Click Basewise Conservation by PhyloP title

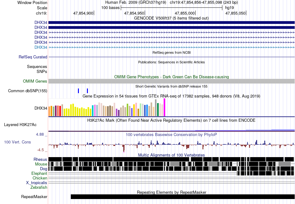(171, 134)
